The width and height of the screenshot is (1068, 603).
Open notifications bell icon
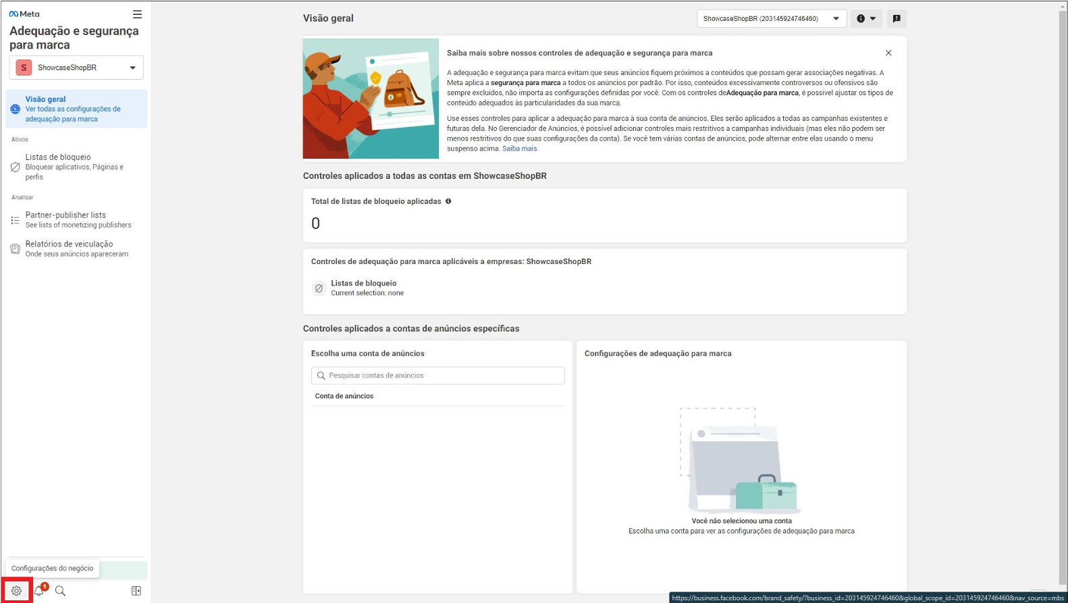click(39, 591)
